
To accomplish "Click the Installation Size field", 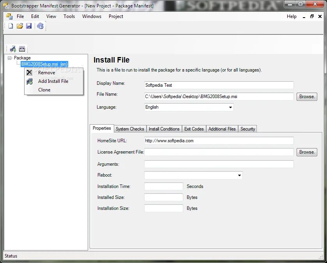I will click(164, 208).
